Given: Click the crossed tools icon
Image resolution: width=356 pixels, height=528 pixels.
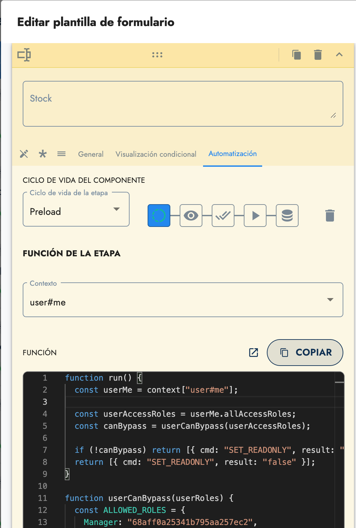Looking at the screenshot, I should click(24, 154).
